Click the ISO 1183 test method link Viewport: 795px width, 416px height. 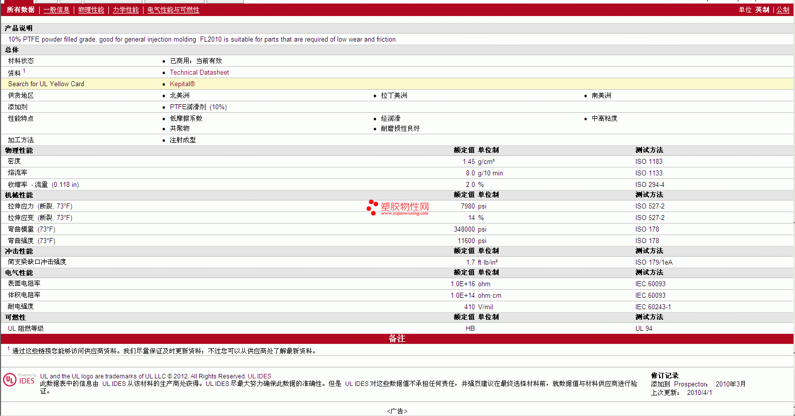[x=649, y=161]
